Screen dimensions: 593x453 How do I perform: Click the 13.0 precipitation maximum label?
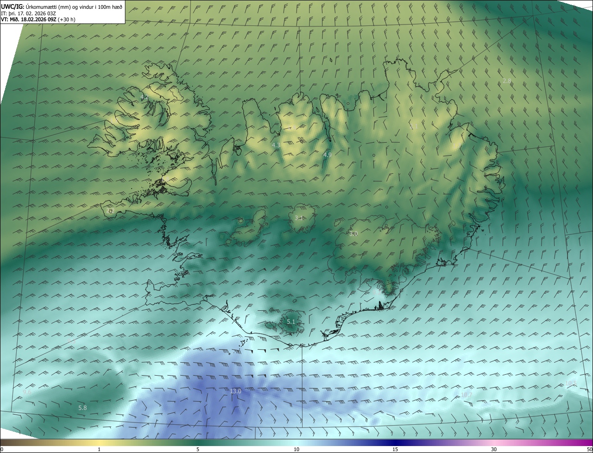pos(236,391)
